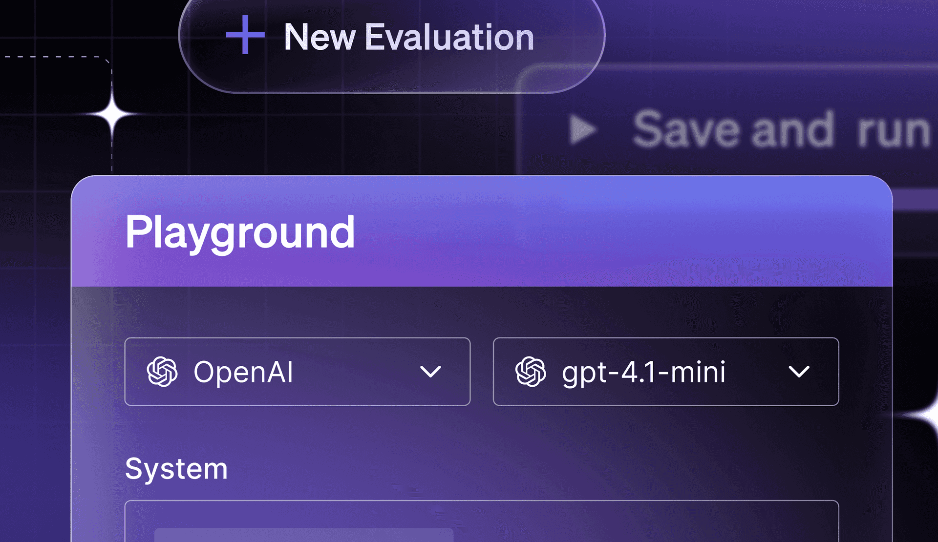Click the System section heading
Viewport: 938px width, 542px height.
pyautogui.click(x=177, y=468)
